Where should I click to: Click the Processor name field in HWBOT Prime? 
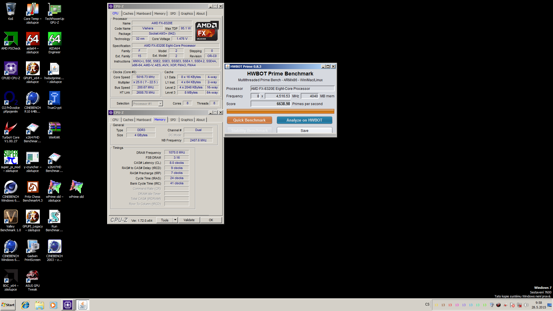coord(292,89)
